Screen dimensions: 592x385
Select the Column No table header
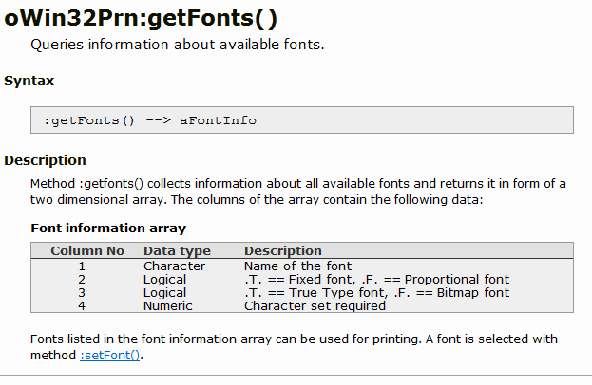point(87,251)
